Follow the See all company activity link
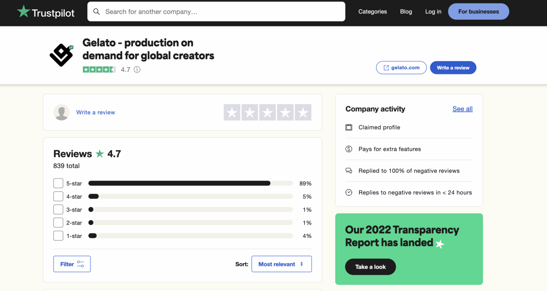The height and width of the screenshot is (291, 547). tap(462, 109)
